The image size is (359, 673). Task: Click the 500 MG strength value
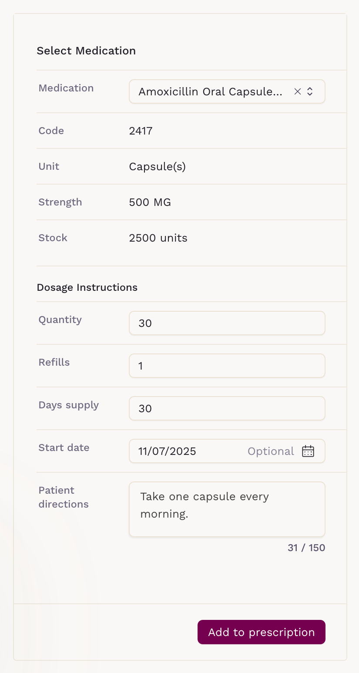pos(150,202)
